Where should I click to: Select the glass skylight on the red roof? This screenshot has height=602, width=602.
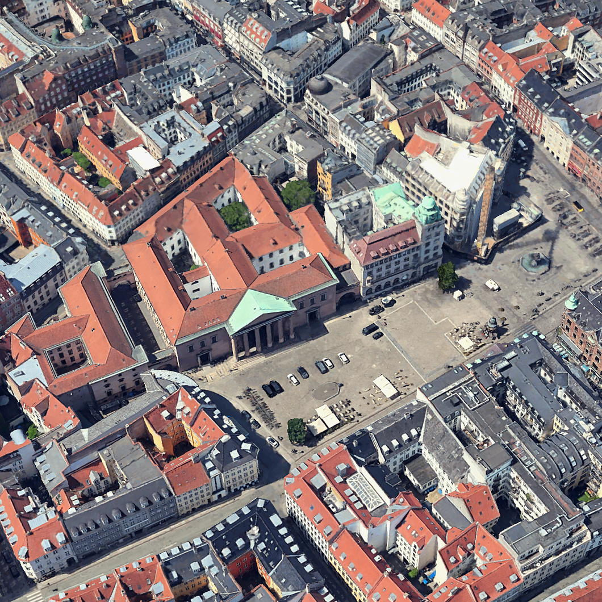[365, 491]
